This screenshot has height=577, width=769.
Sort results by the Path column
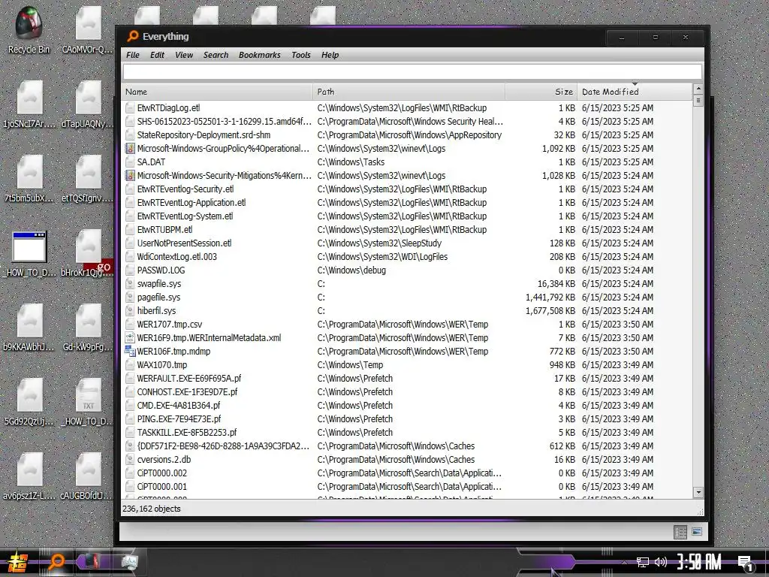click(x=409, y=92)
